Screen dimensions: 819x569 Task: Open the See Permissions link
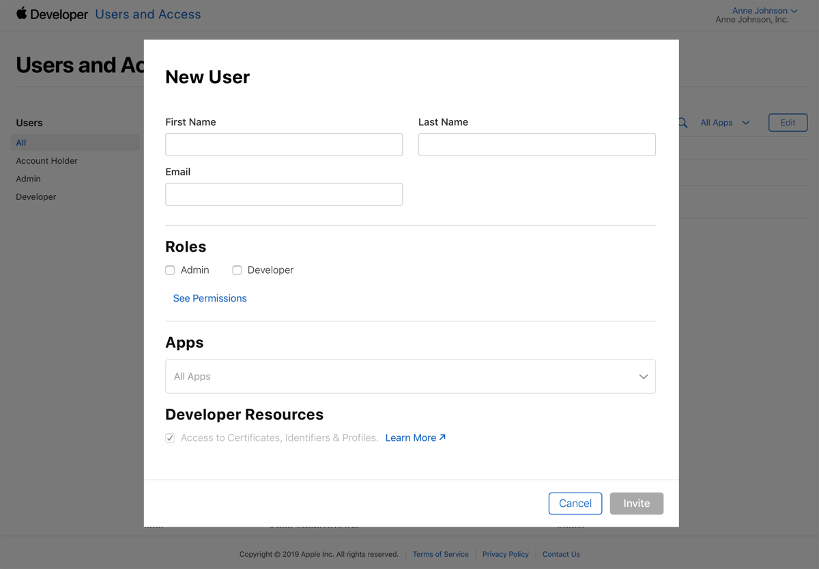point(210,298)
